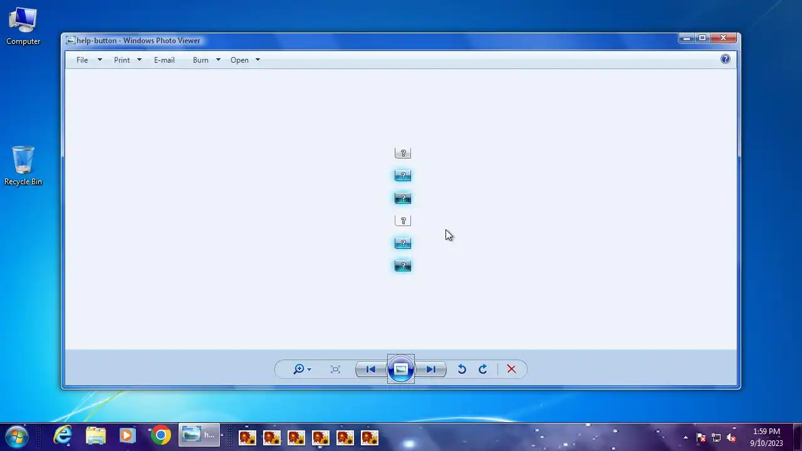Viewport: 802px width, 451px height.
Task: Delete the photo with the red X
Action: [x=511, y=370]
